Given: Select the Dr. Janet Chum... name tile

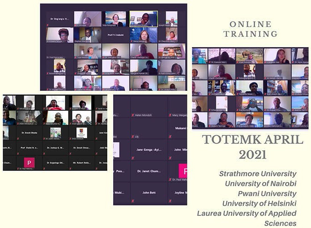Looking at the screenshot, I should click(x=149, y=171).
